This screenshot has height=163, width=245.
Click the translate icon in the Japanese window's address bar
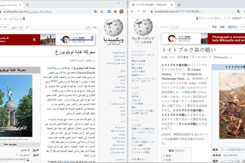pos(239,11)
